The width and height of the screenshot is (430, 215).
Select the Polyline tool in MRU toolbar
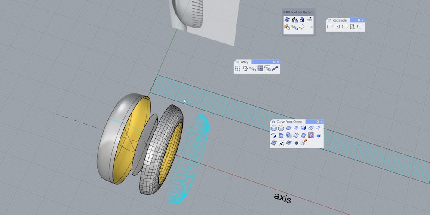tap(302, 27)
